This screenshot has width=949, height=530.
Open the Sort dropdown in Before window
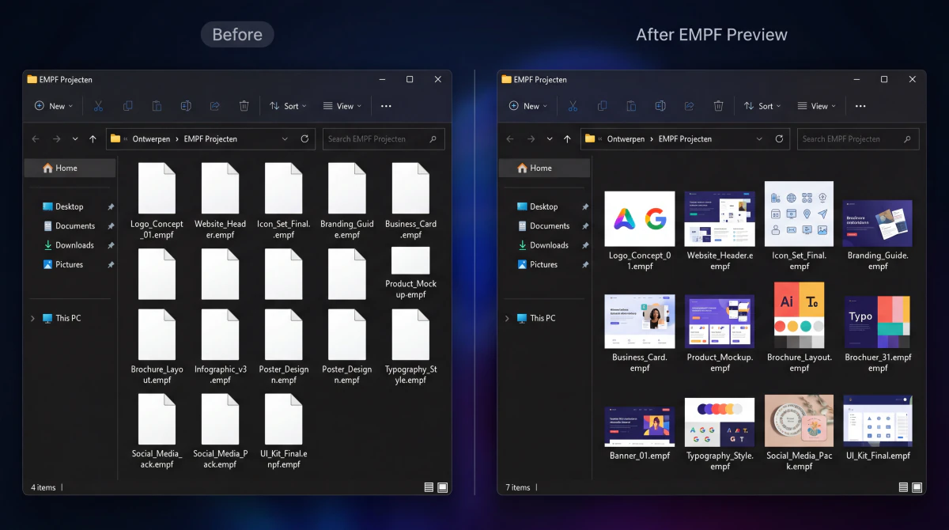coord(288,106)
